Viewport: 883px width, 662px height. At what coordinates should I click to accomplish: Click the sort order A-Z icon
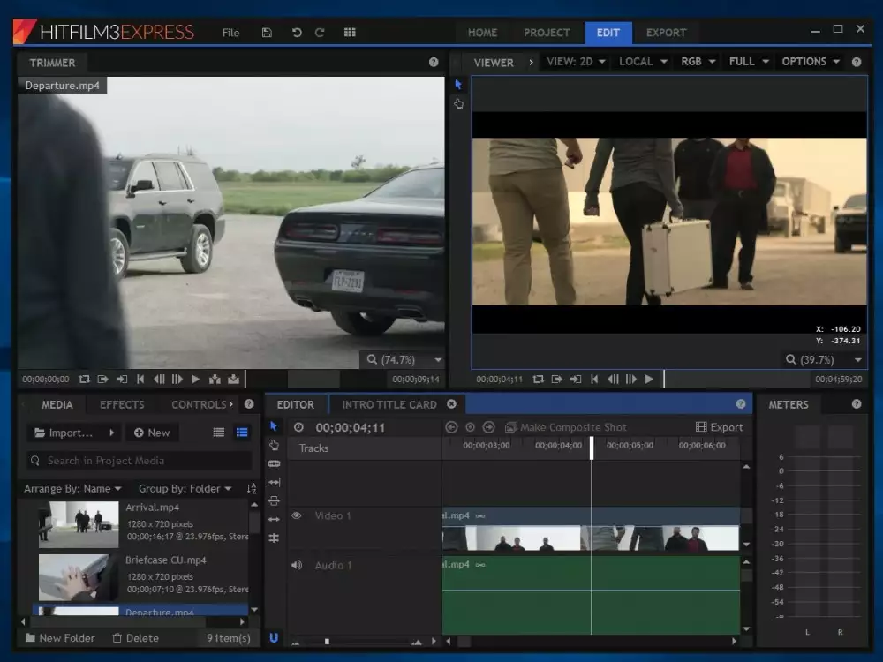click(252, 488)
